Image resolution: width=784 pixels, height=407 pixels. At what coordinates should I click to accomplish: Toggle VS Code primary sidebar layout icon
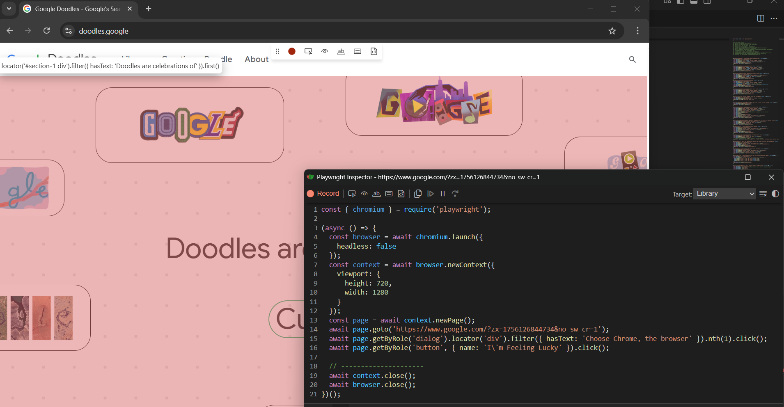(681, 2)
